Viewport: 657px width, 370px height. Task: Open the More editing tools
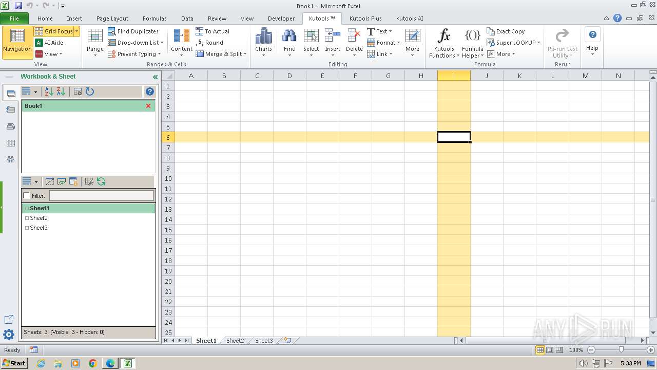coord(412,42)
